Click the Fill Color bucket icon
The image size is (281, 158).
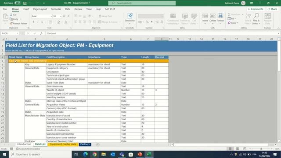coord(58,22)
